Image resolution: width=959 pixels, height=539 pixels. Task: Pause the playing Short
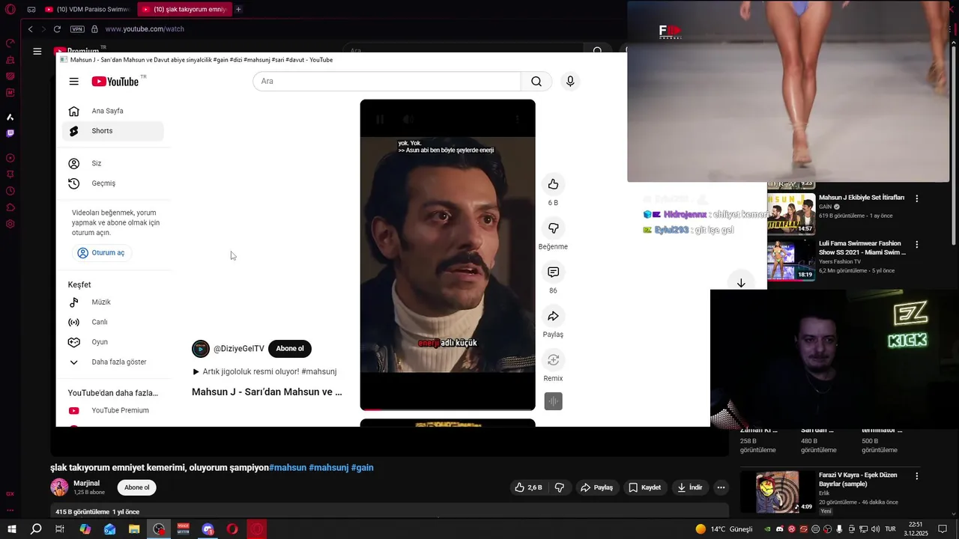380,119
